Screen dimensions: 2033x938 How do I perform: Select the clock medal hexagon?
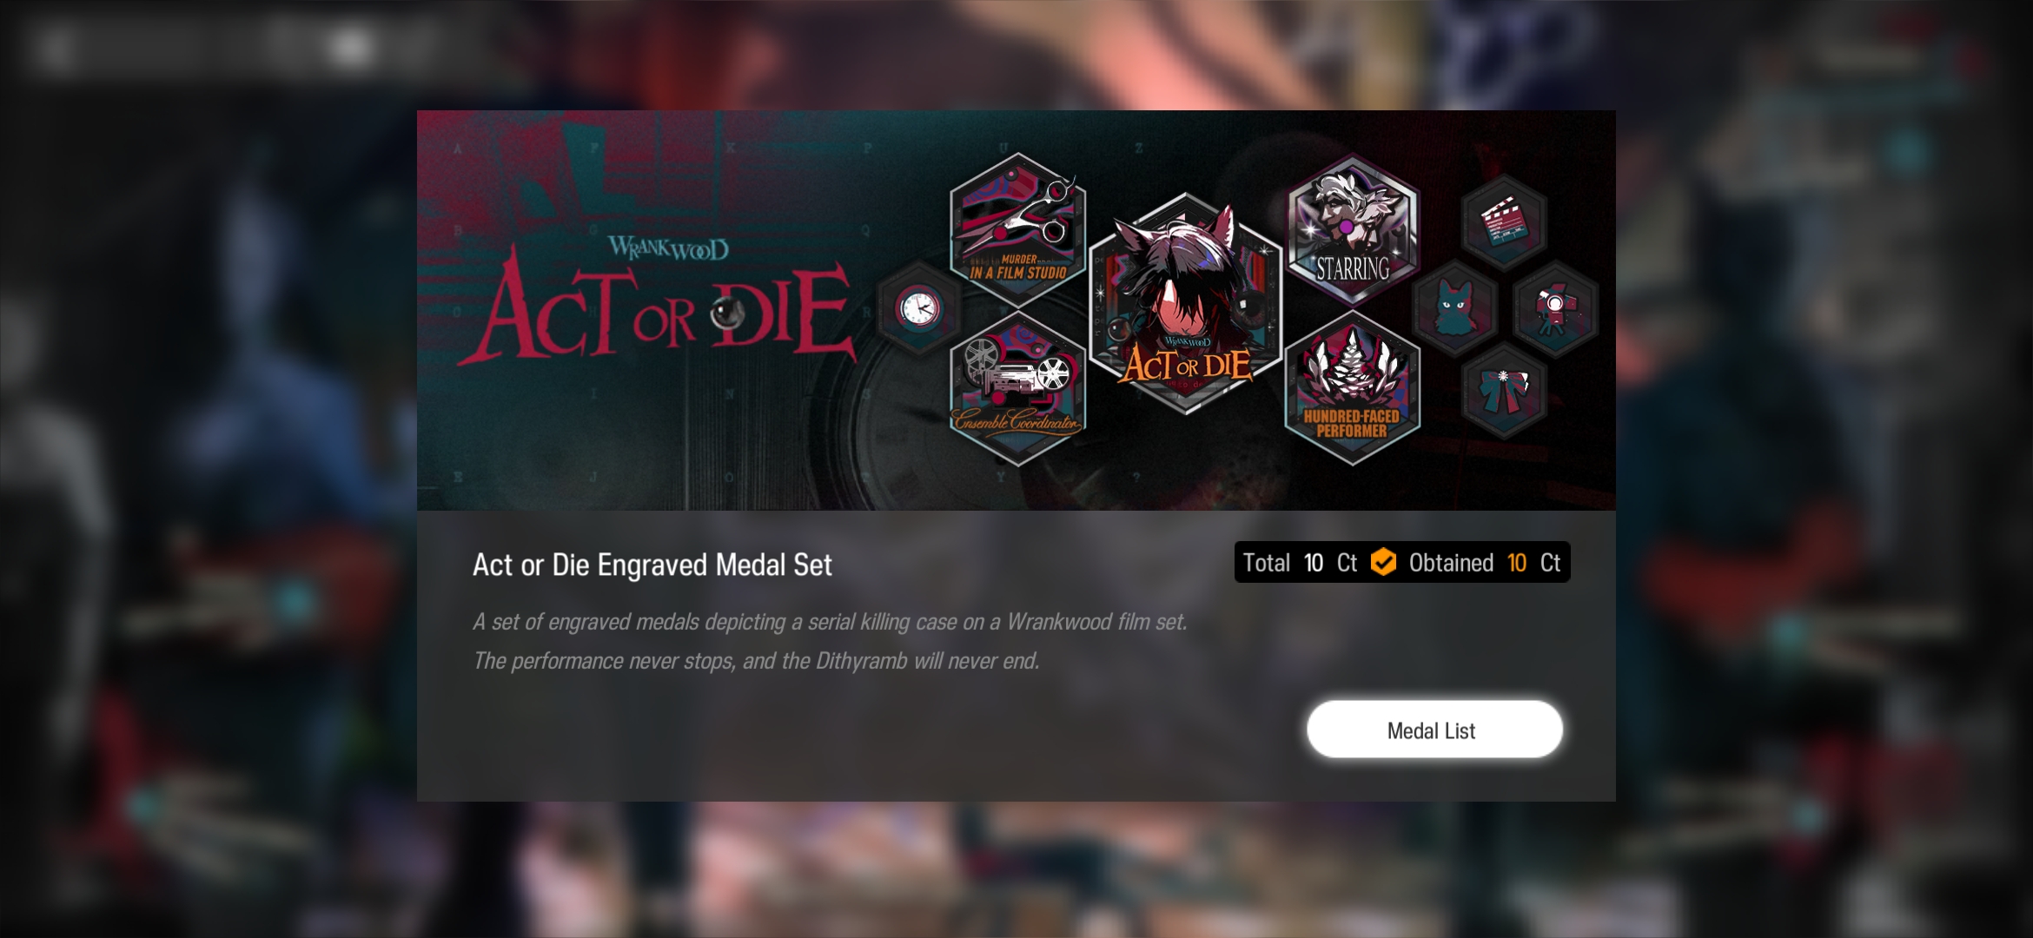coord(919,308)
